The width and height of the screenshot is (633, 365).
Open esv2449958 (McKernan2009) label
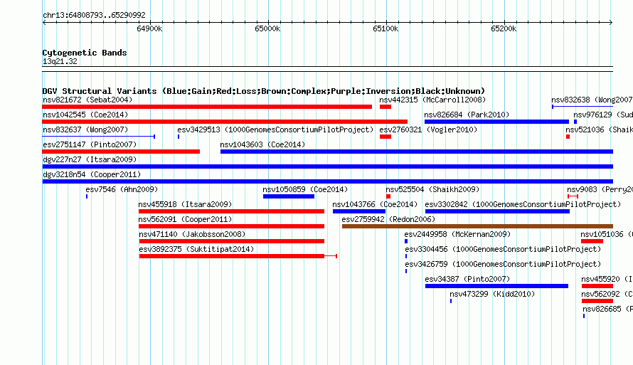(457, 234)
